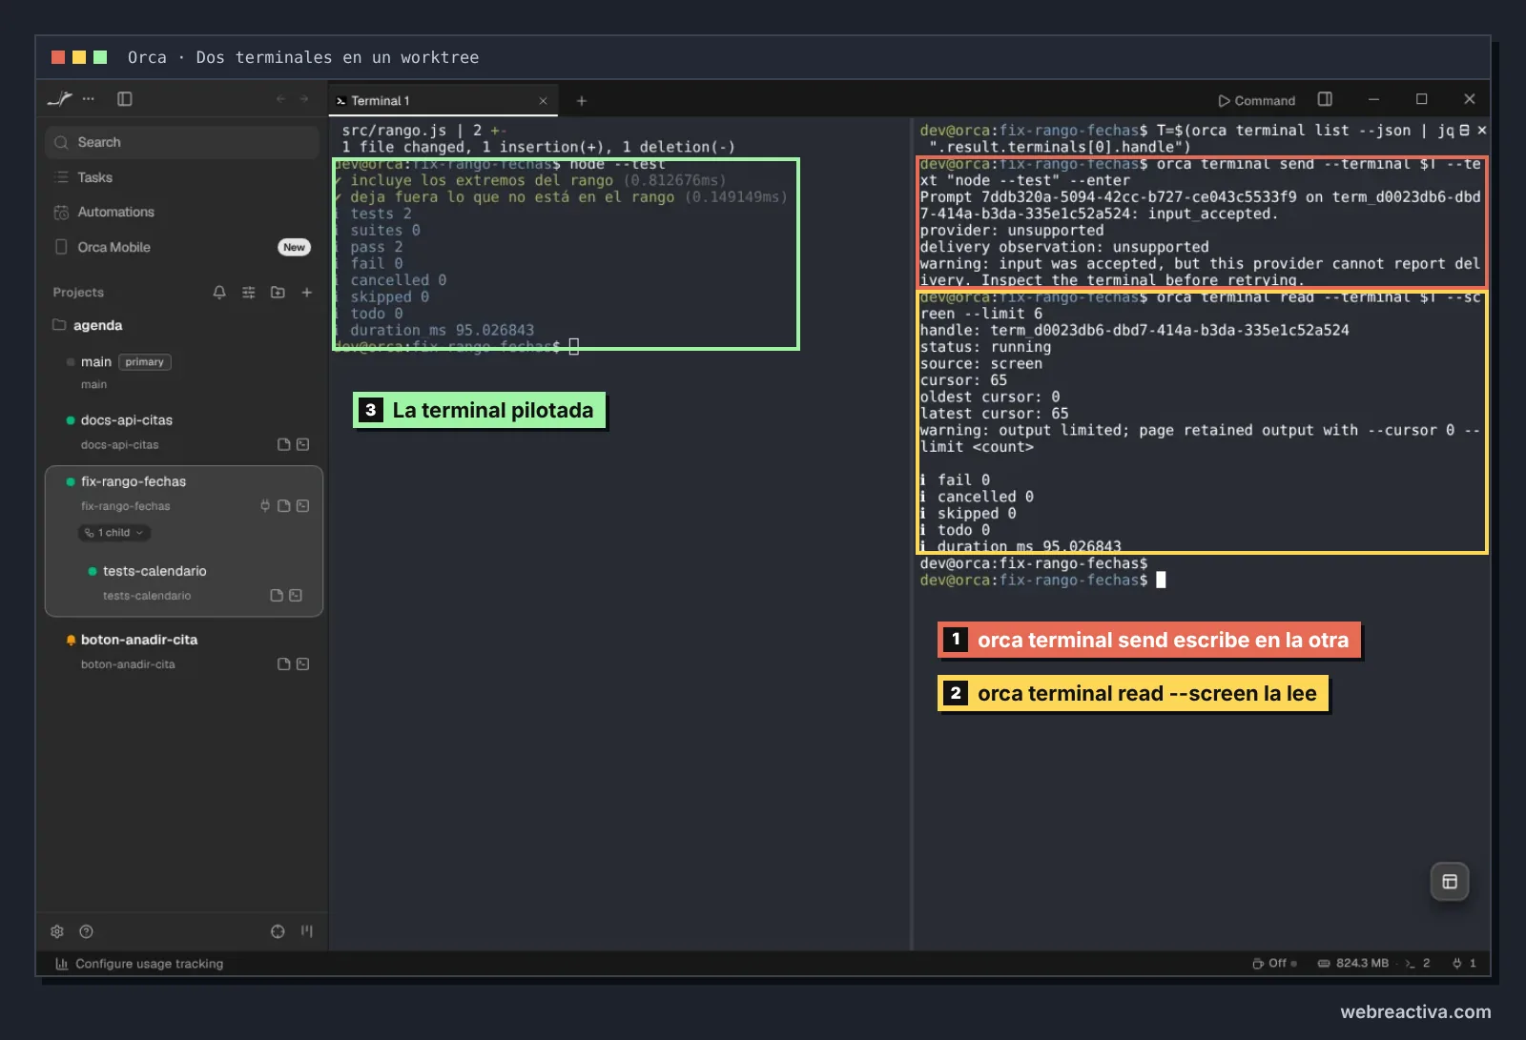Screen dimensions: 1526x1040
Task: Open help question mark icon
Action: (x=86, y=931)
